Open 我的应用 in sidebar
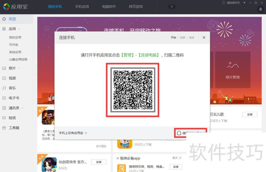Viewport: 266px width, 172px height. [15, 37]
